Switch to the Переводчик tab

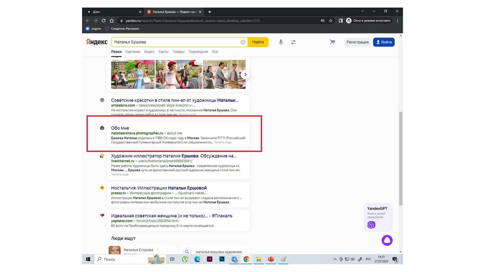(198, 52)
